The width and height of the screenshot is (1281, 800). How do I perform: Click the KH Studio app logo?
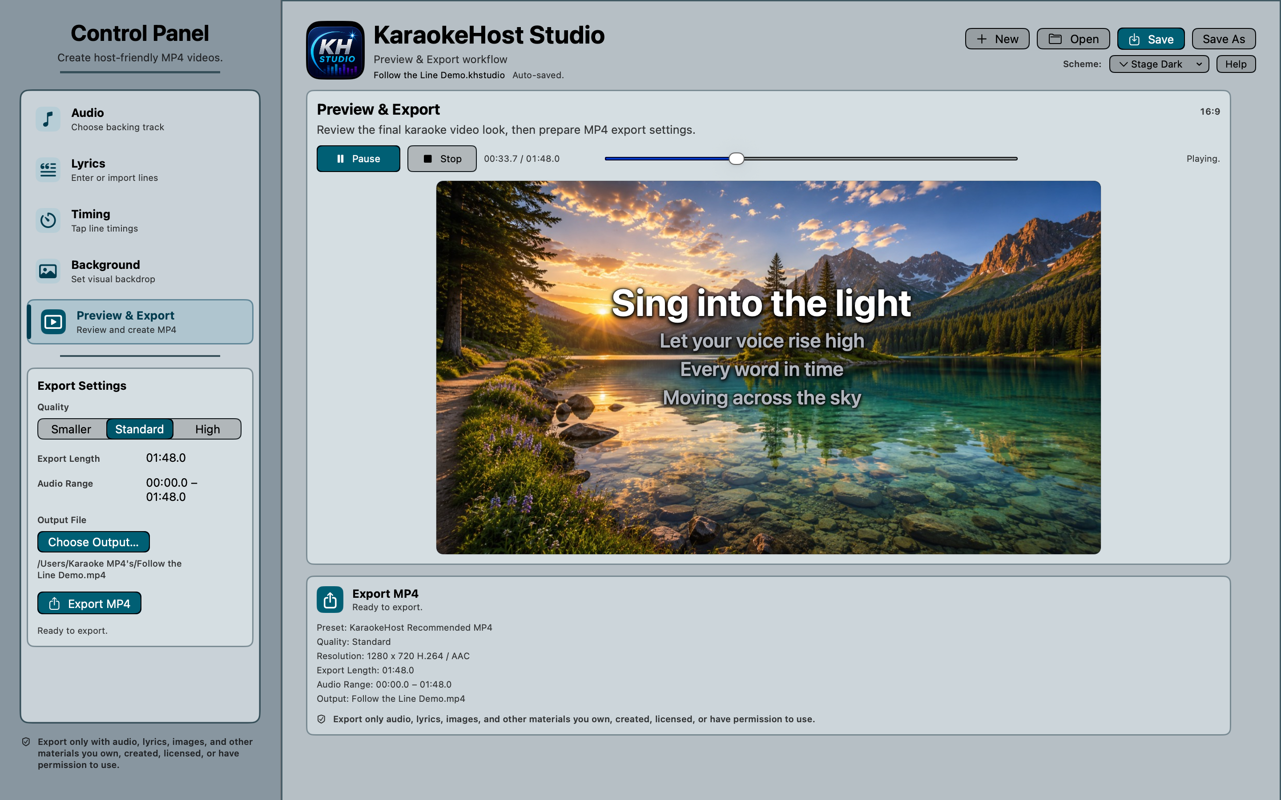[335, 50]
